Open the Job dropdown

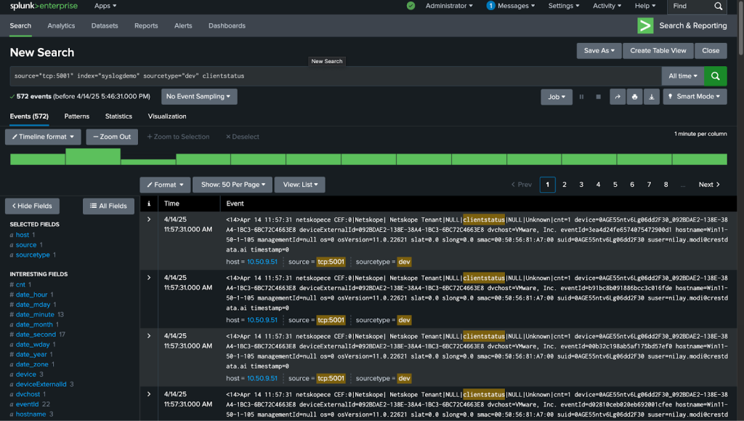[557, 97]
